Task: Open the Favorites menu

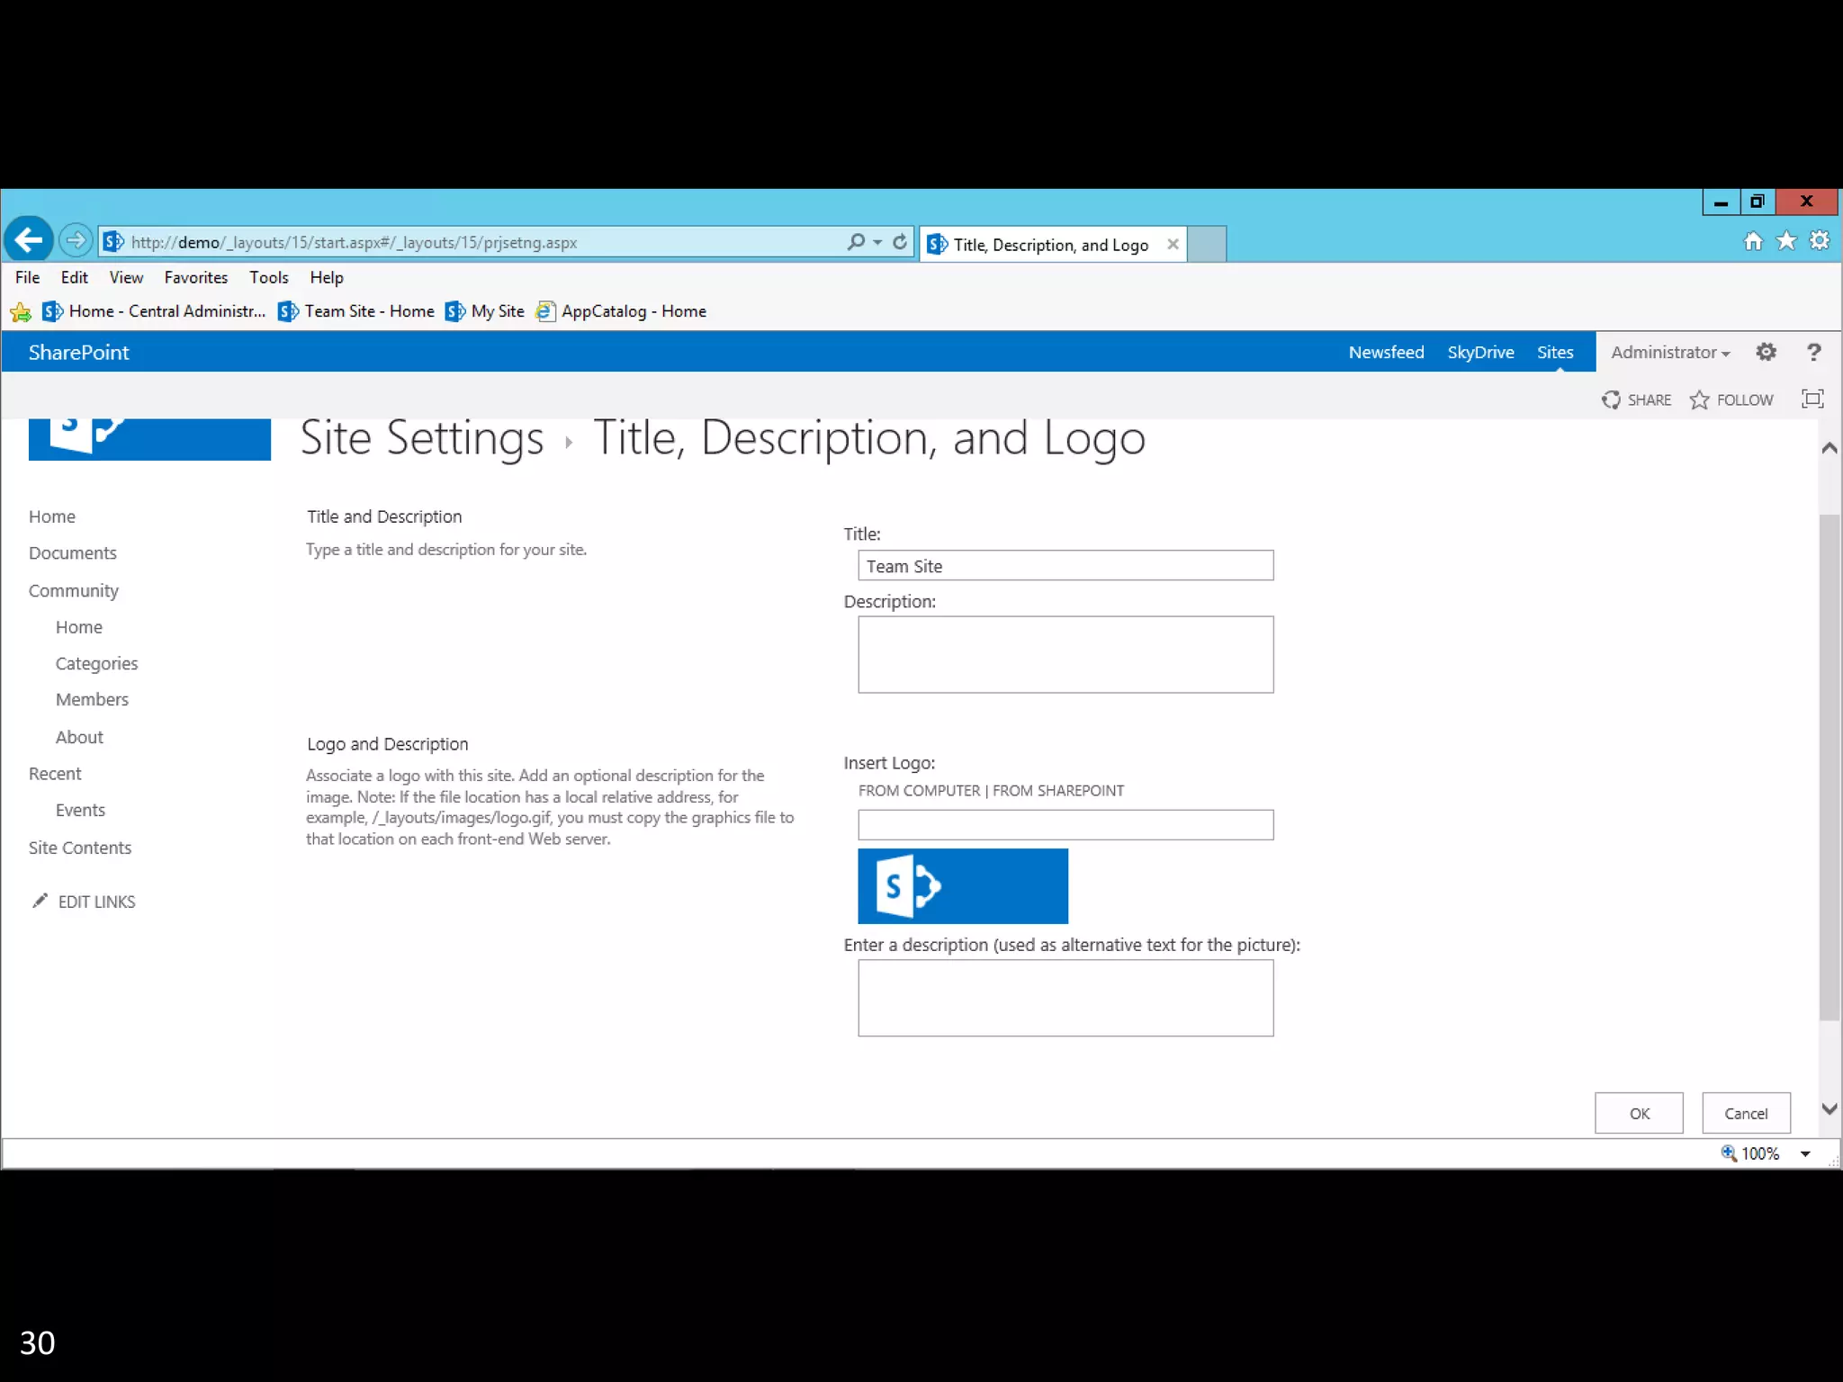Action: coord(195,277)
